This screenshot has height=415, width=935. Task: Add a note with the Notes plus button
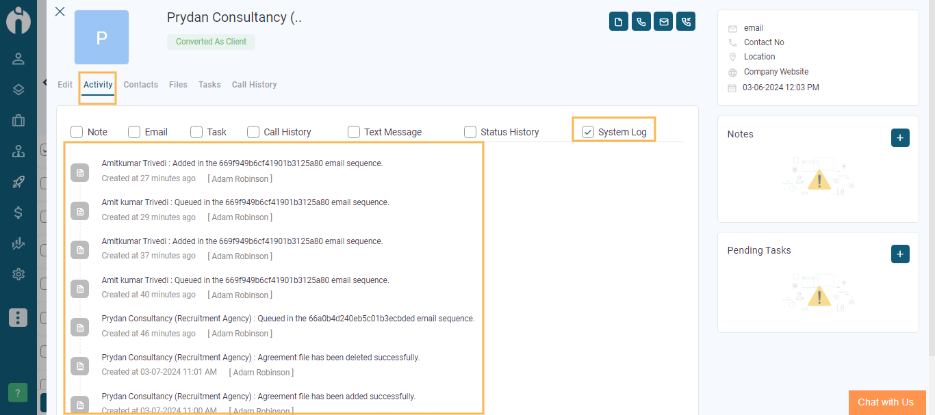pyautogui.click(x=900, y=137)
